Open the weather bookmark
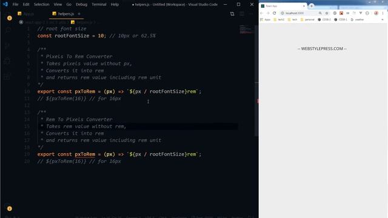388x218 pixels. (357, 19)
